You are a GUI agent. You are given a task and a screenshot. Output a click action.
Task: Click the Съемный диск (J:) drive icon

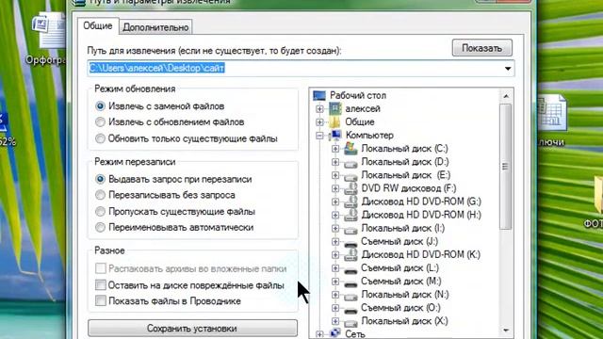click(350, 244)
